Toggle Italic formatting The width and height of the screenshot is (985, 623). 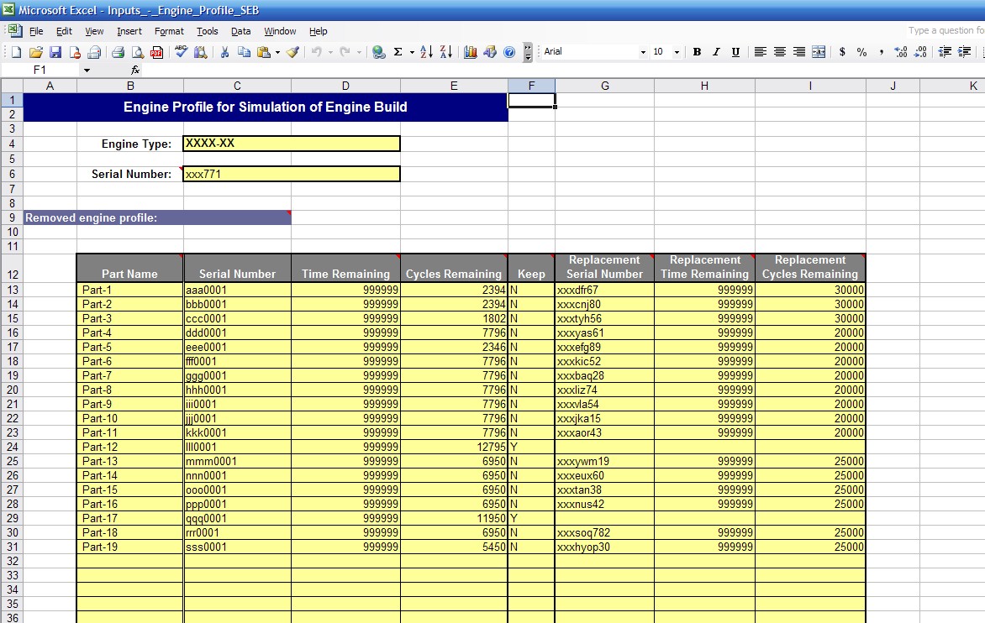pyautogui.click(x=716, y=52)
